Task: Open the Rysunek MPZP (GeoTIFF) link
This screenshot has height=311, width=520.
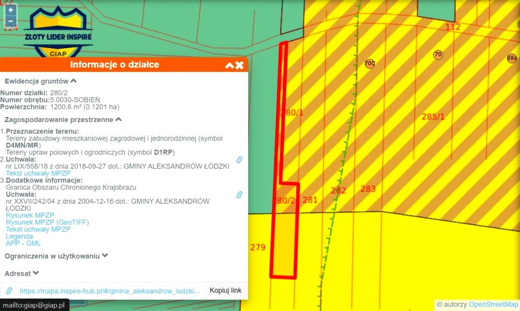Action: click(x=47, y=222)
